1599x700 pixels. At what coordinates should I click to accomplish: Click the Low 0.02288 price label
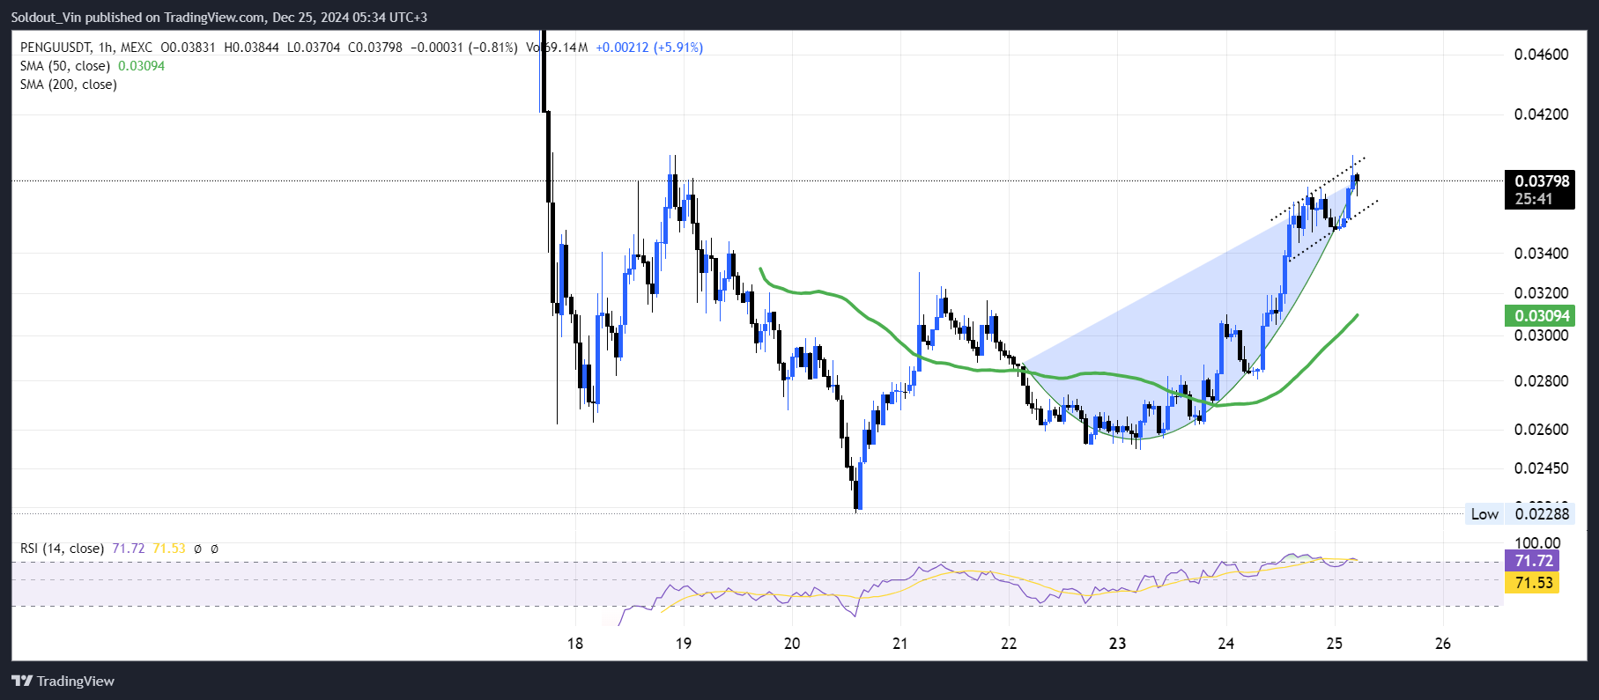pos(1520,514)
